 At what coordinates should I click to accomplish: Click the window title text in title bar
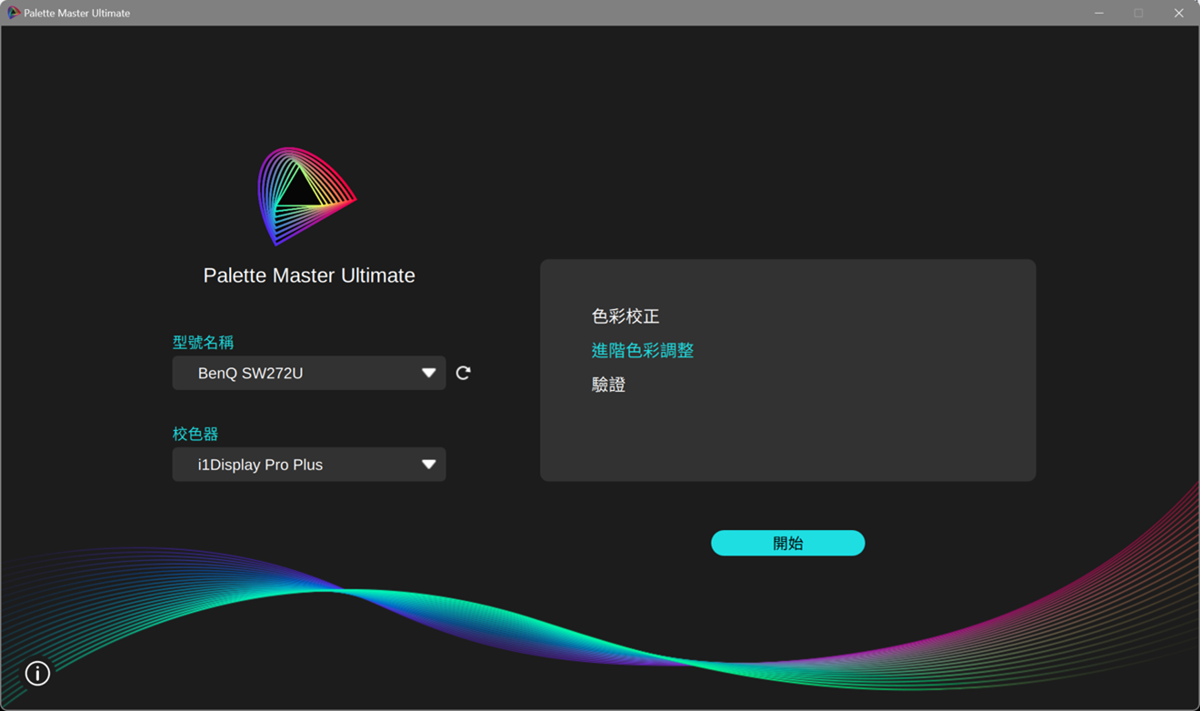pyautogui.click(x=77, y=13)
